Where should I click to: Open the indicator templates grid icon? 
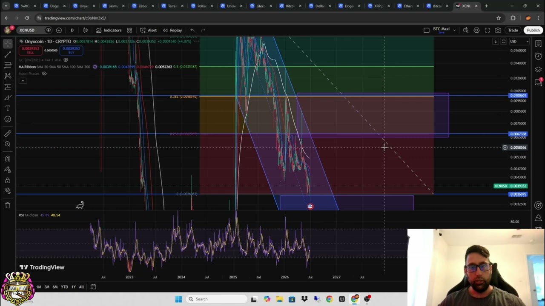[x=129, y=30]
